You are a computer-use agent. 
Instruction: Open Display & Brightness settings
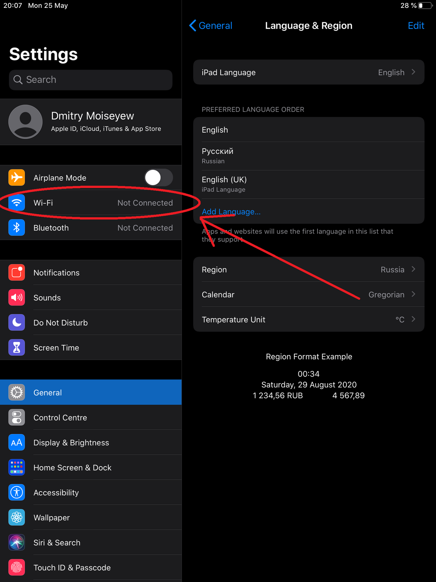(91, 443)
